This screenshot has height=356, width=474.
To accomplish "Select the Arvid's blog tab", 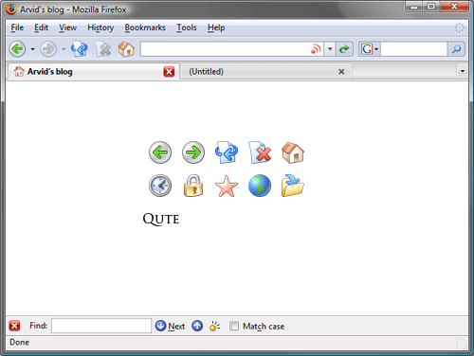I will [x=93, y=72].
